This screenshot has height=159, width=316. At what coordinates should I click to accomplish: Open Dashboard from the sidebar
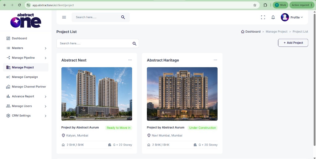(x=19, y=38)
